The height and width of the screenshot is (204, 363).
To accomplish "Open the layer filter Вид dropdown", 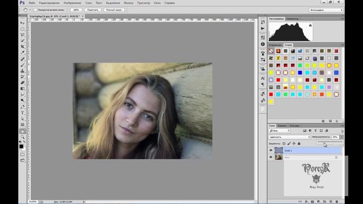I will coord(280,131).
